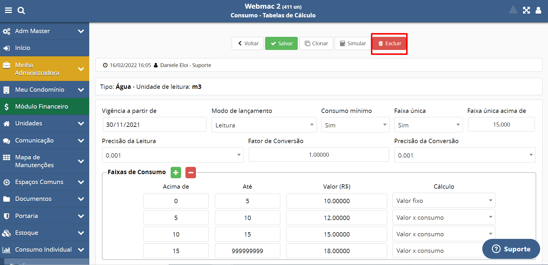Click the Simular button
548x265 pixels.
[x=353, y=44]
